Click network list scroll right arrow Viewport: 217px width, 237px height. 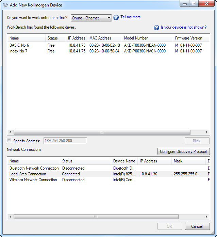pyautogui.click(x=206, y=217)
